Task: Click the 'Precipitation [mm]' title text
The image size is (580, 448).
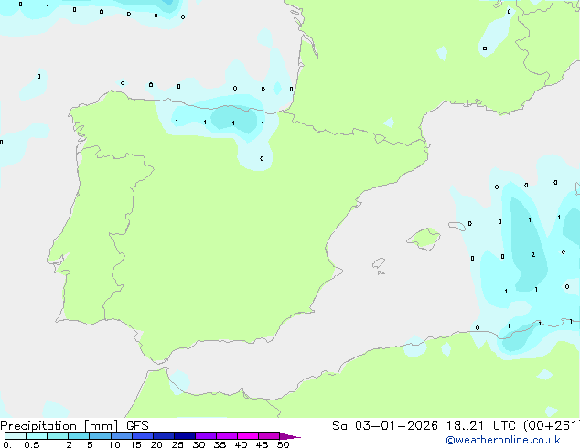Action: point(59,426)
